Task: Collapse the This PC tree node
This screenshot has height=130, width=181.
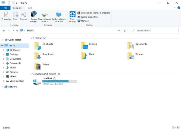Action: click(2, 46)
